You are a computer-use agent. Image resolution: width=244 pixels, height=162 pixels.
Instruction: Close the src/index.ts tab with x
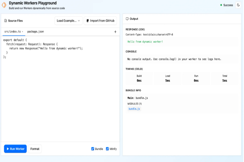point(23,32)
